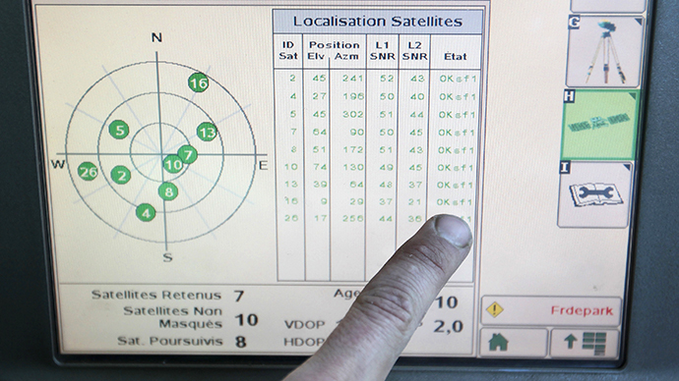This screenshot has height=381, width=679.
Task: Open the wrench manual softkey I
Action: pos(594,194)
